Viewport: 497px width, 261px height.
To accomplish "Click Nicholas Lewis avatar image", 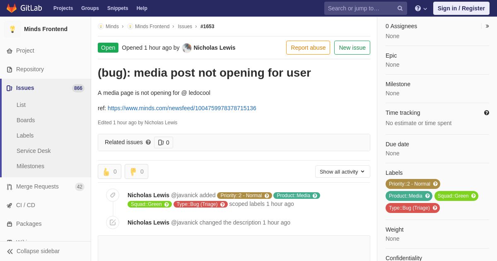I will [x=187, y=48].
